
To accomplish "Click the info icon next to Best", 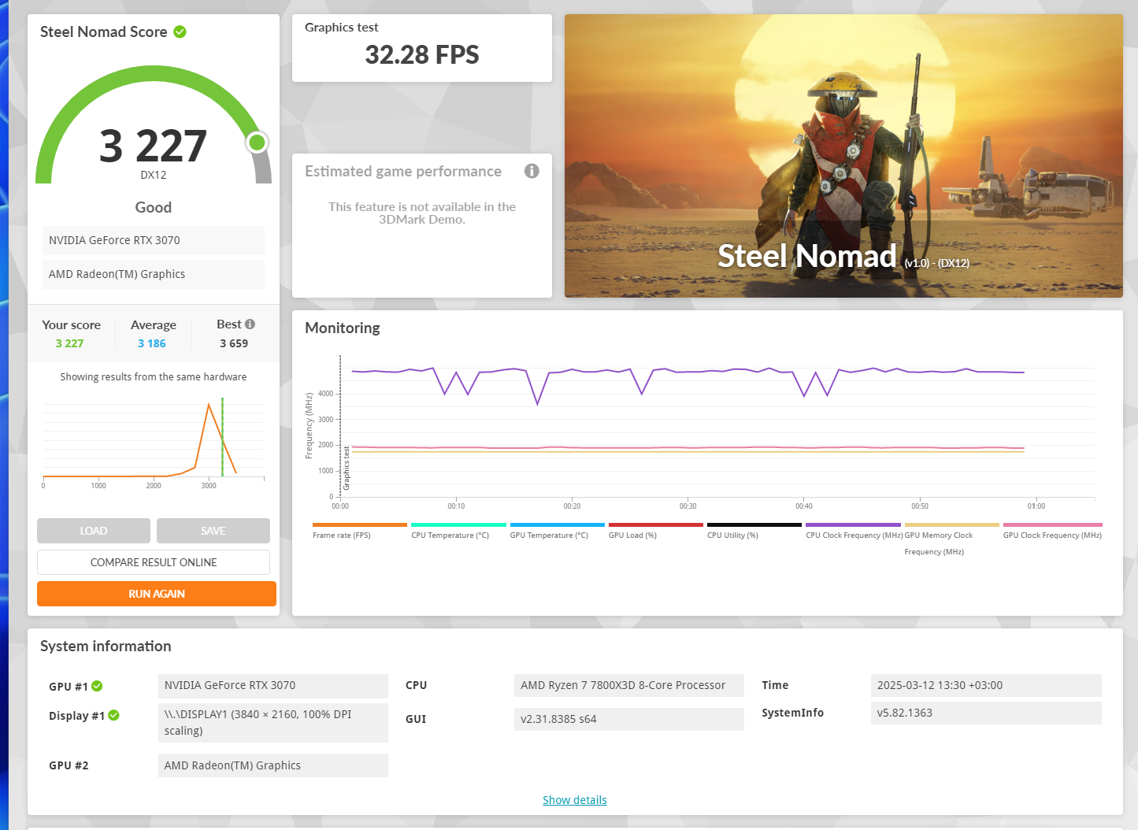I will [250, 324].
